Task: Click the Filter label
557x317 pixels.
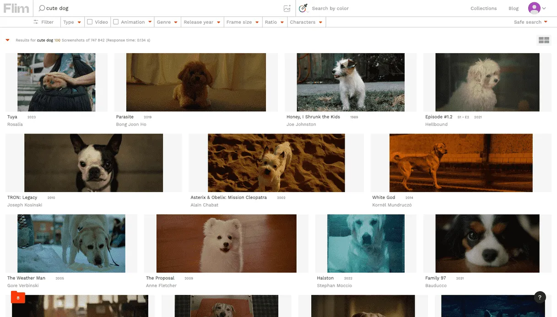Action: pyautogui.click(x=48, y=22)
